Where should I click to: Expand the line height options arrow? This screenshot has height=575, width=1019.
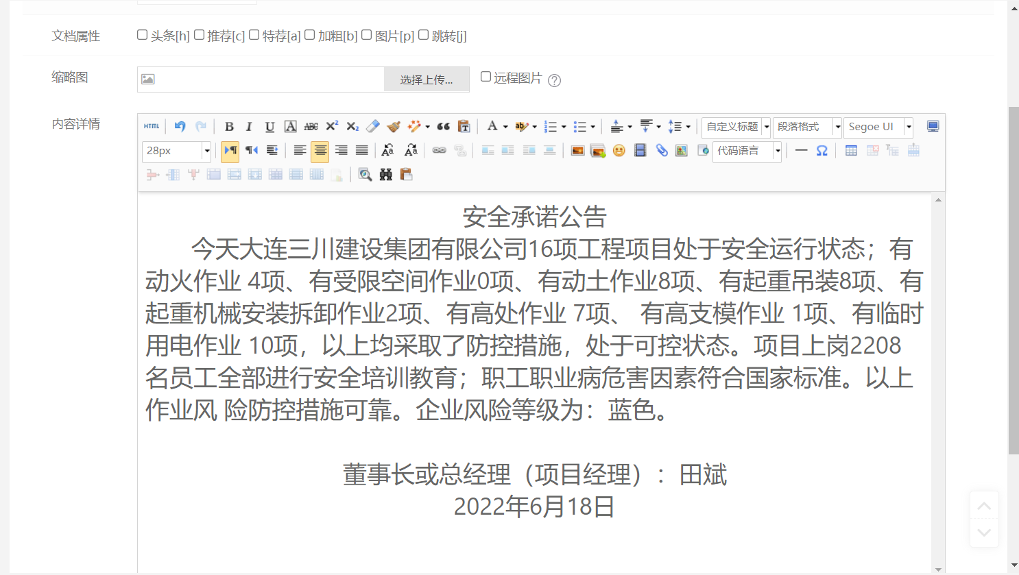[x=688, y=127]
